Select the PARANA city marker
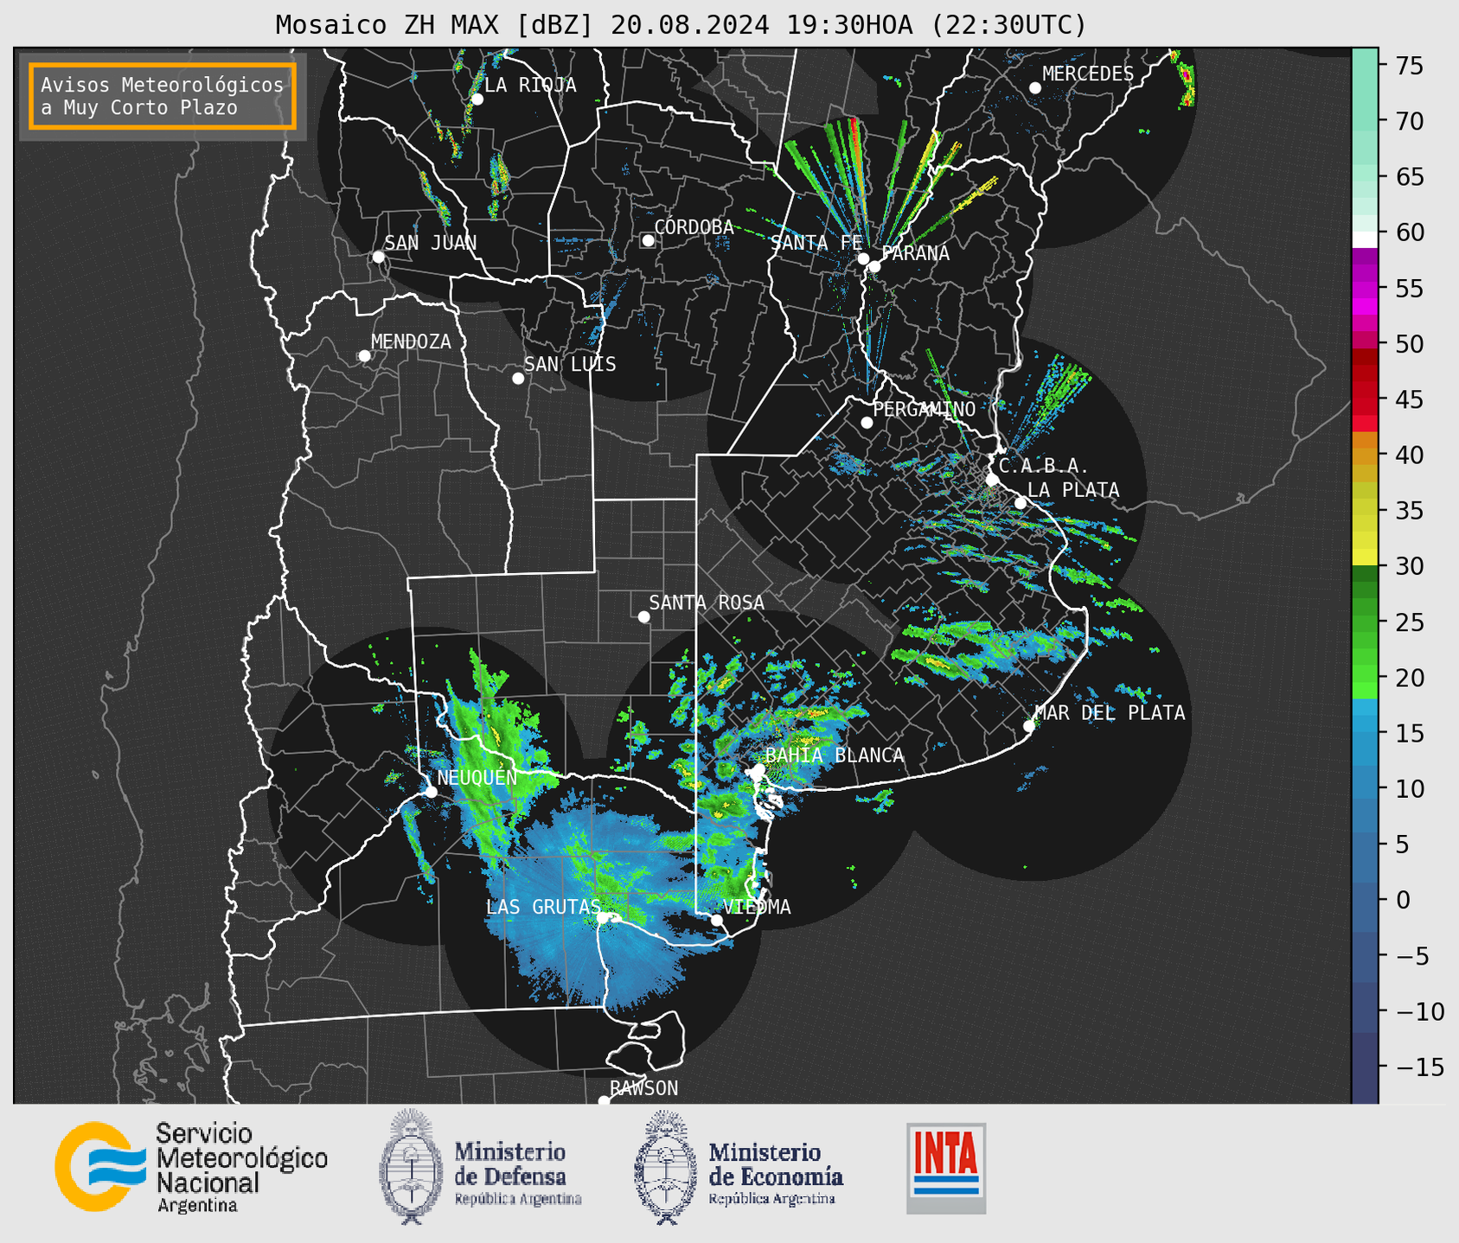 (874, 266)
